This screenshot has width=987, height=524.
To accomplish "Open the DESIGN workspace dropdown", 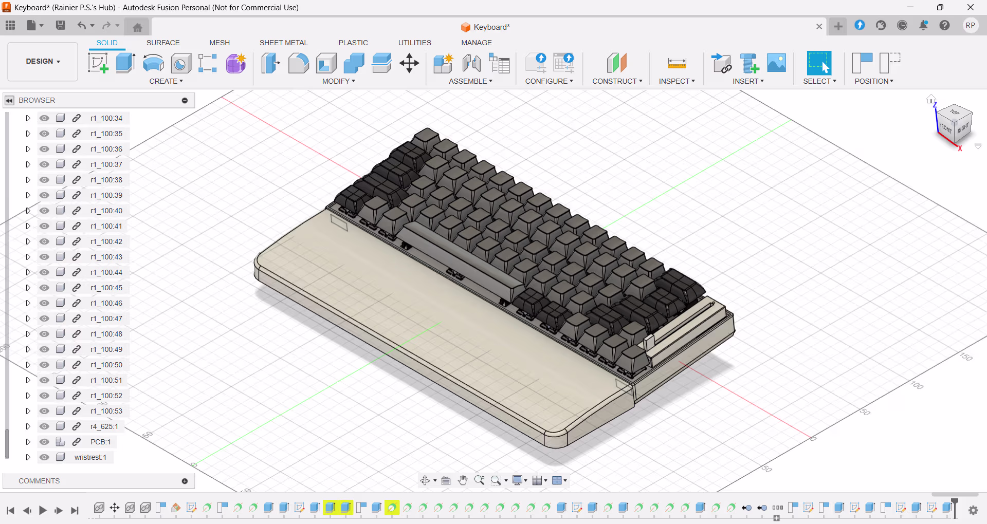I will [x=43, y=61].
